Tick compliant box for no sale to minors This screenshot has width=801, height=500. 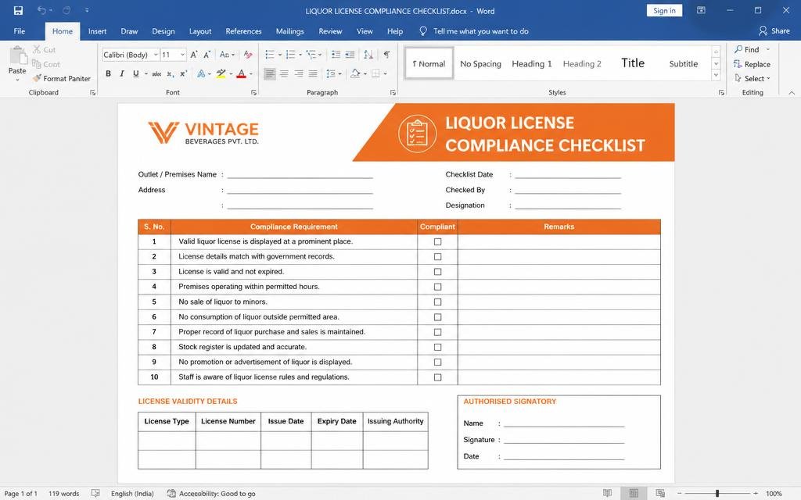click(438, 302)
